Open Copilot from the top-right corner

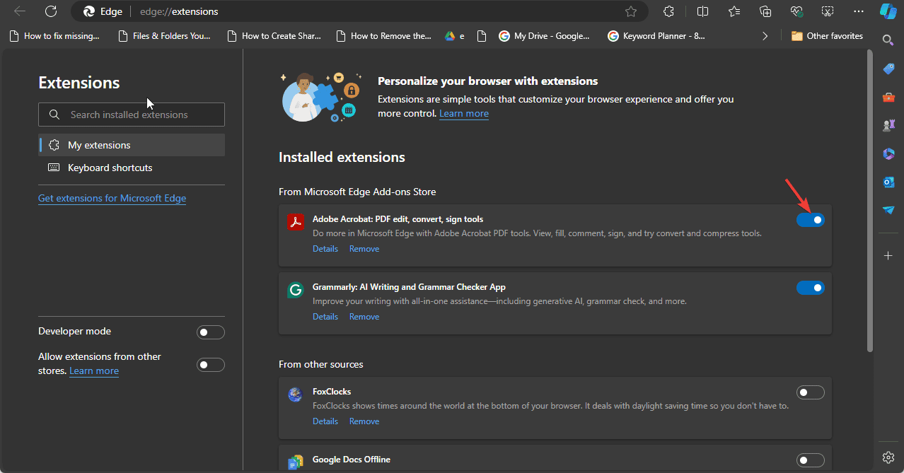[x=888, y=11]
